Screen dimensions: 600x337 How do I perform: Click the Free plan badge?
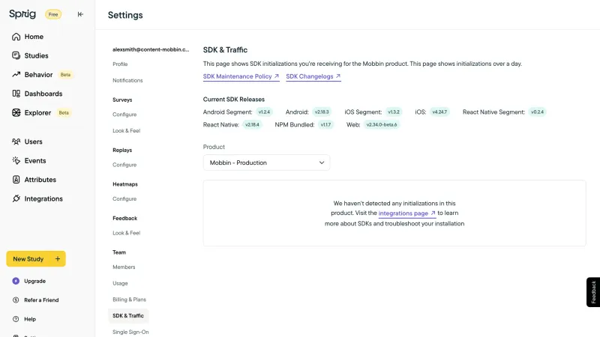point(53,14)
